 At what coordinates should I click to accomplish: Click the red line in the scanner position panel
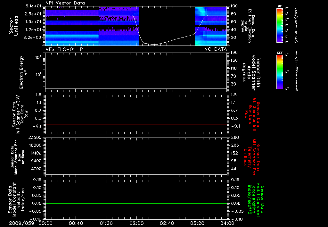click(x=136, y=163)
